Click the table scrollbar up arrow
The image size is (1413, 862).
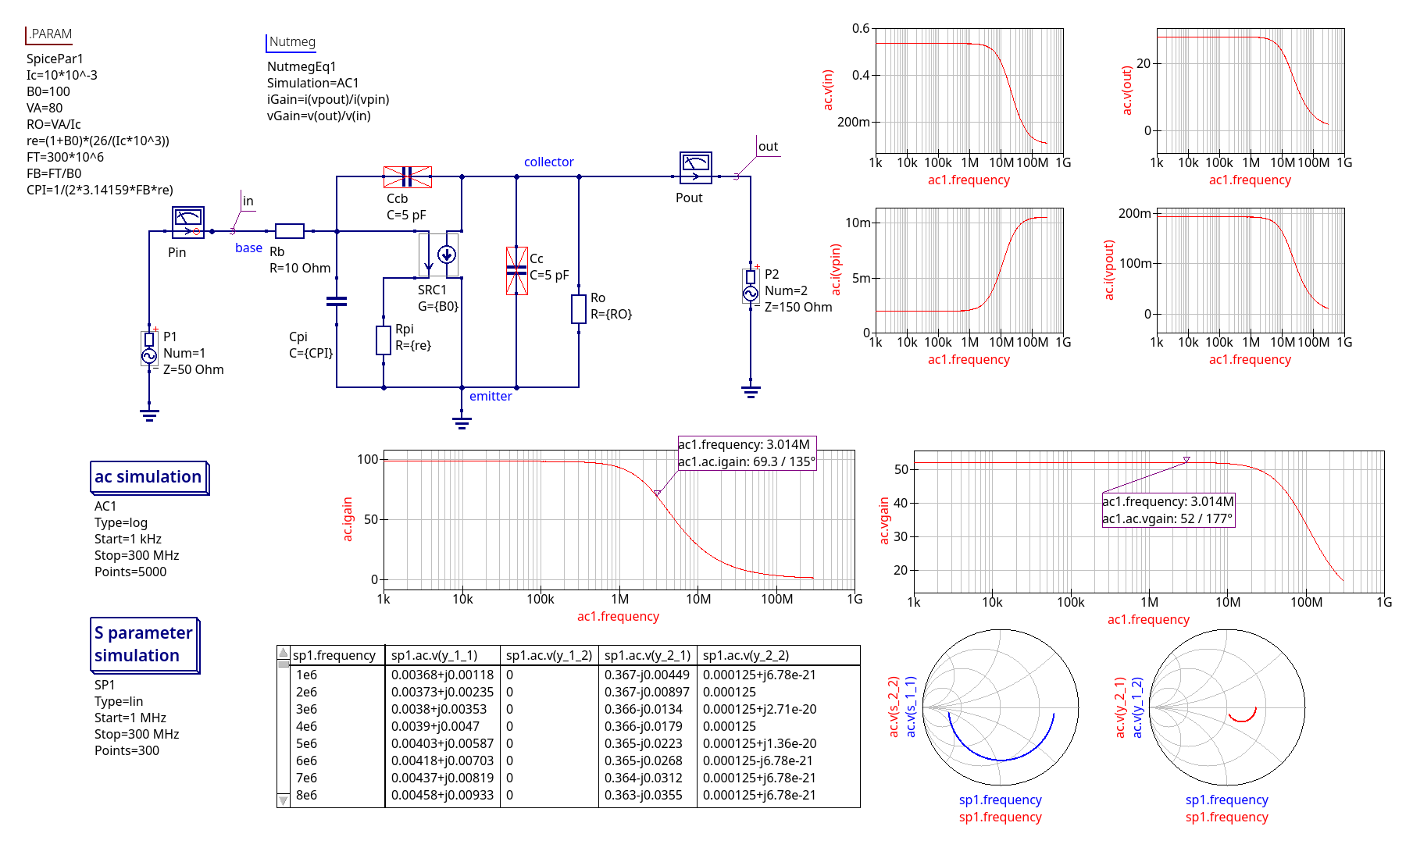[284, 653]
